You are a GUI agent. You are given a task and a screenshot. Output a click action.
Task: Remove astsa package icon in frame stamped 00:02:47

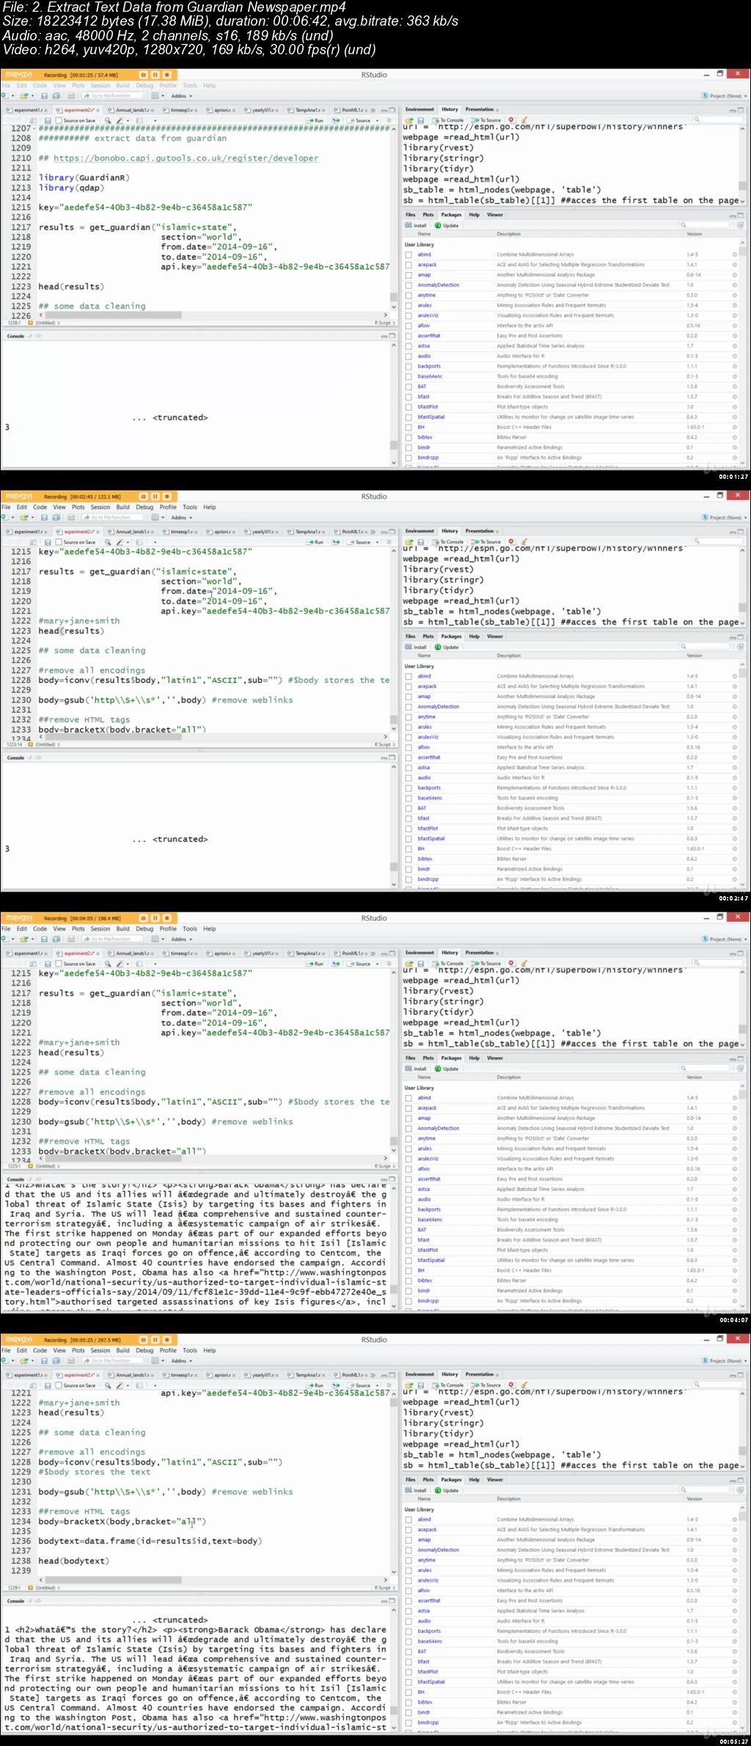(x=734, y=768)
